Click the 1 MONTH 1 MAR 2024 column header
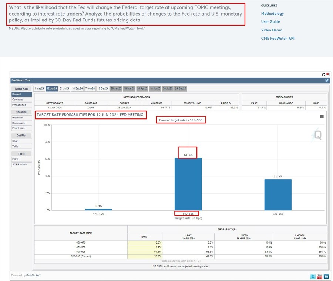This screenshot has height=281, width=333. (x=300, y=237)
